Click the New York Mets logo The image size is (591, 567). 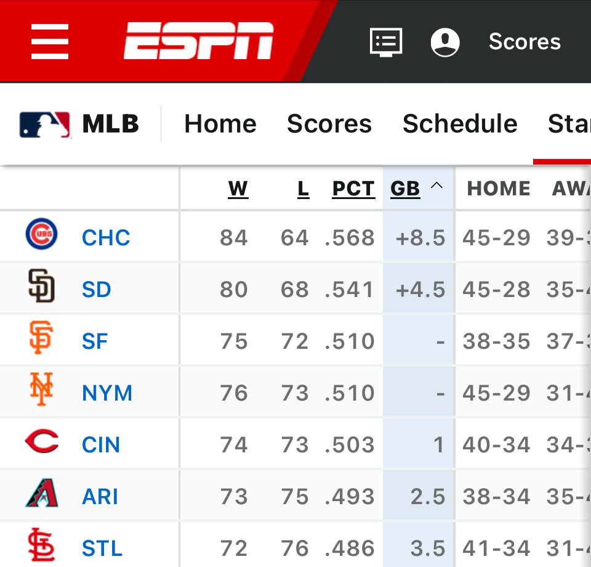tap(42, 391)
